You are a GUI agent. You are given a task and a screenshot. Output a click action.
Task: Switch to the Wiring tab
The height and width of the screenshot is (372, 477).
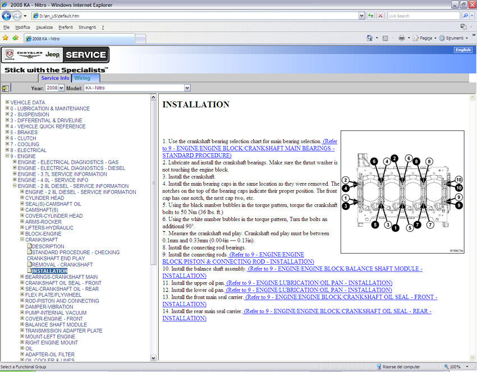83,78
